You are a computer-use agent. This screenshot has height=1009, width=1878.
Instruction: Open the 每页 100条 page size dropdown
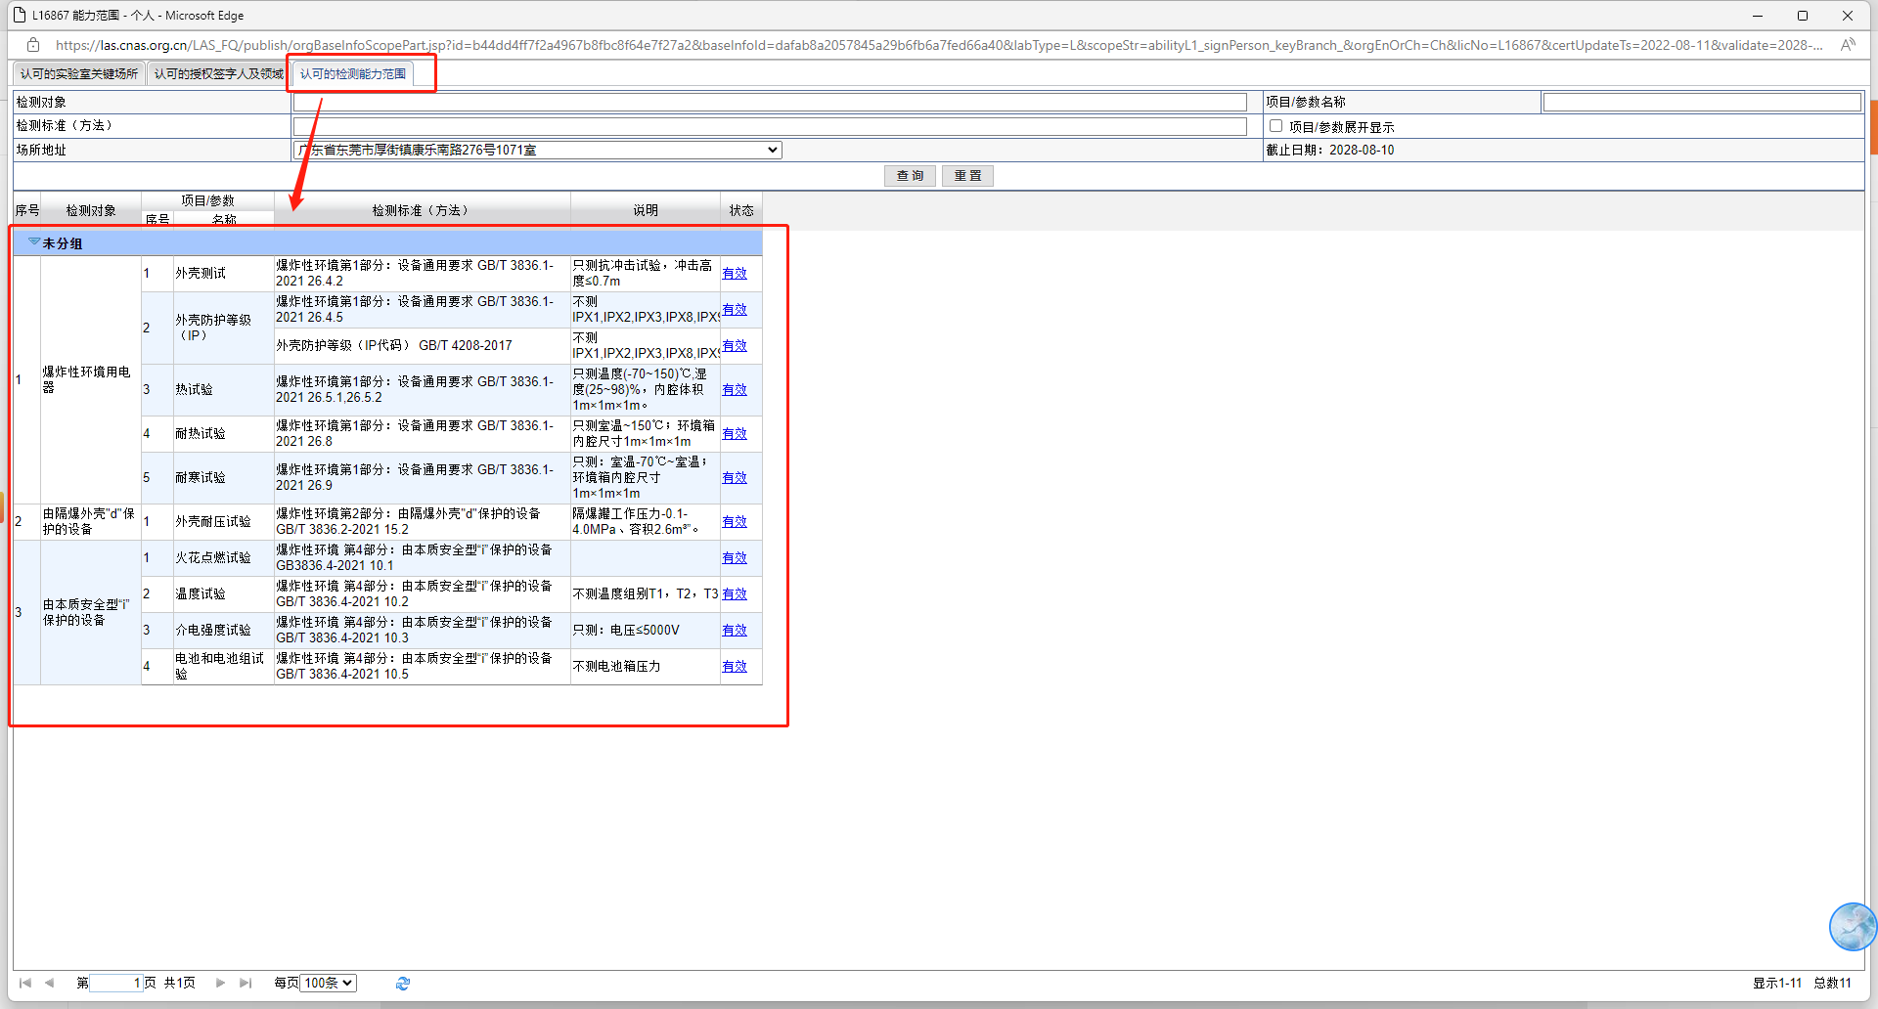(x=328, y=983)
